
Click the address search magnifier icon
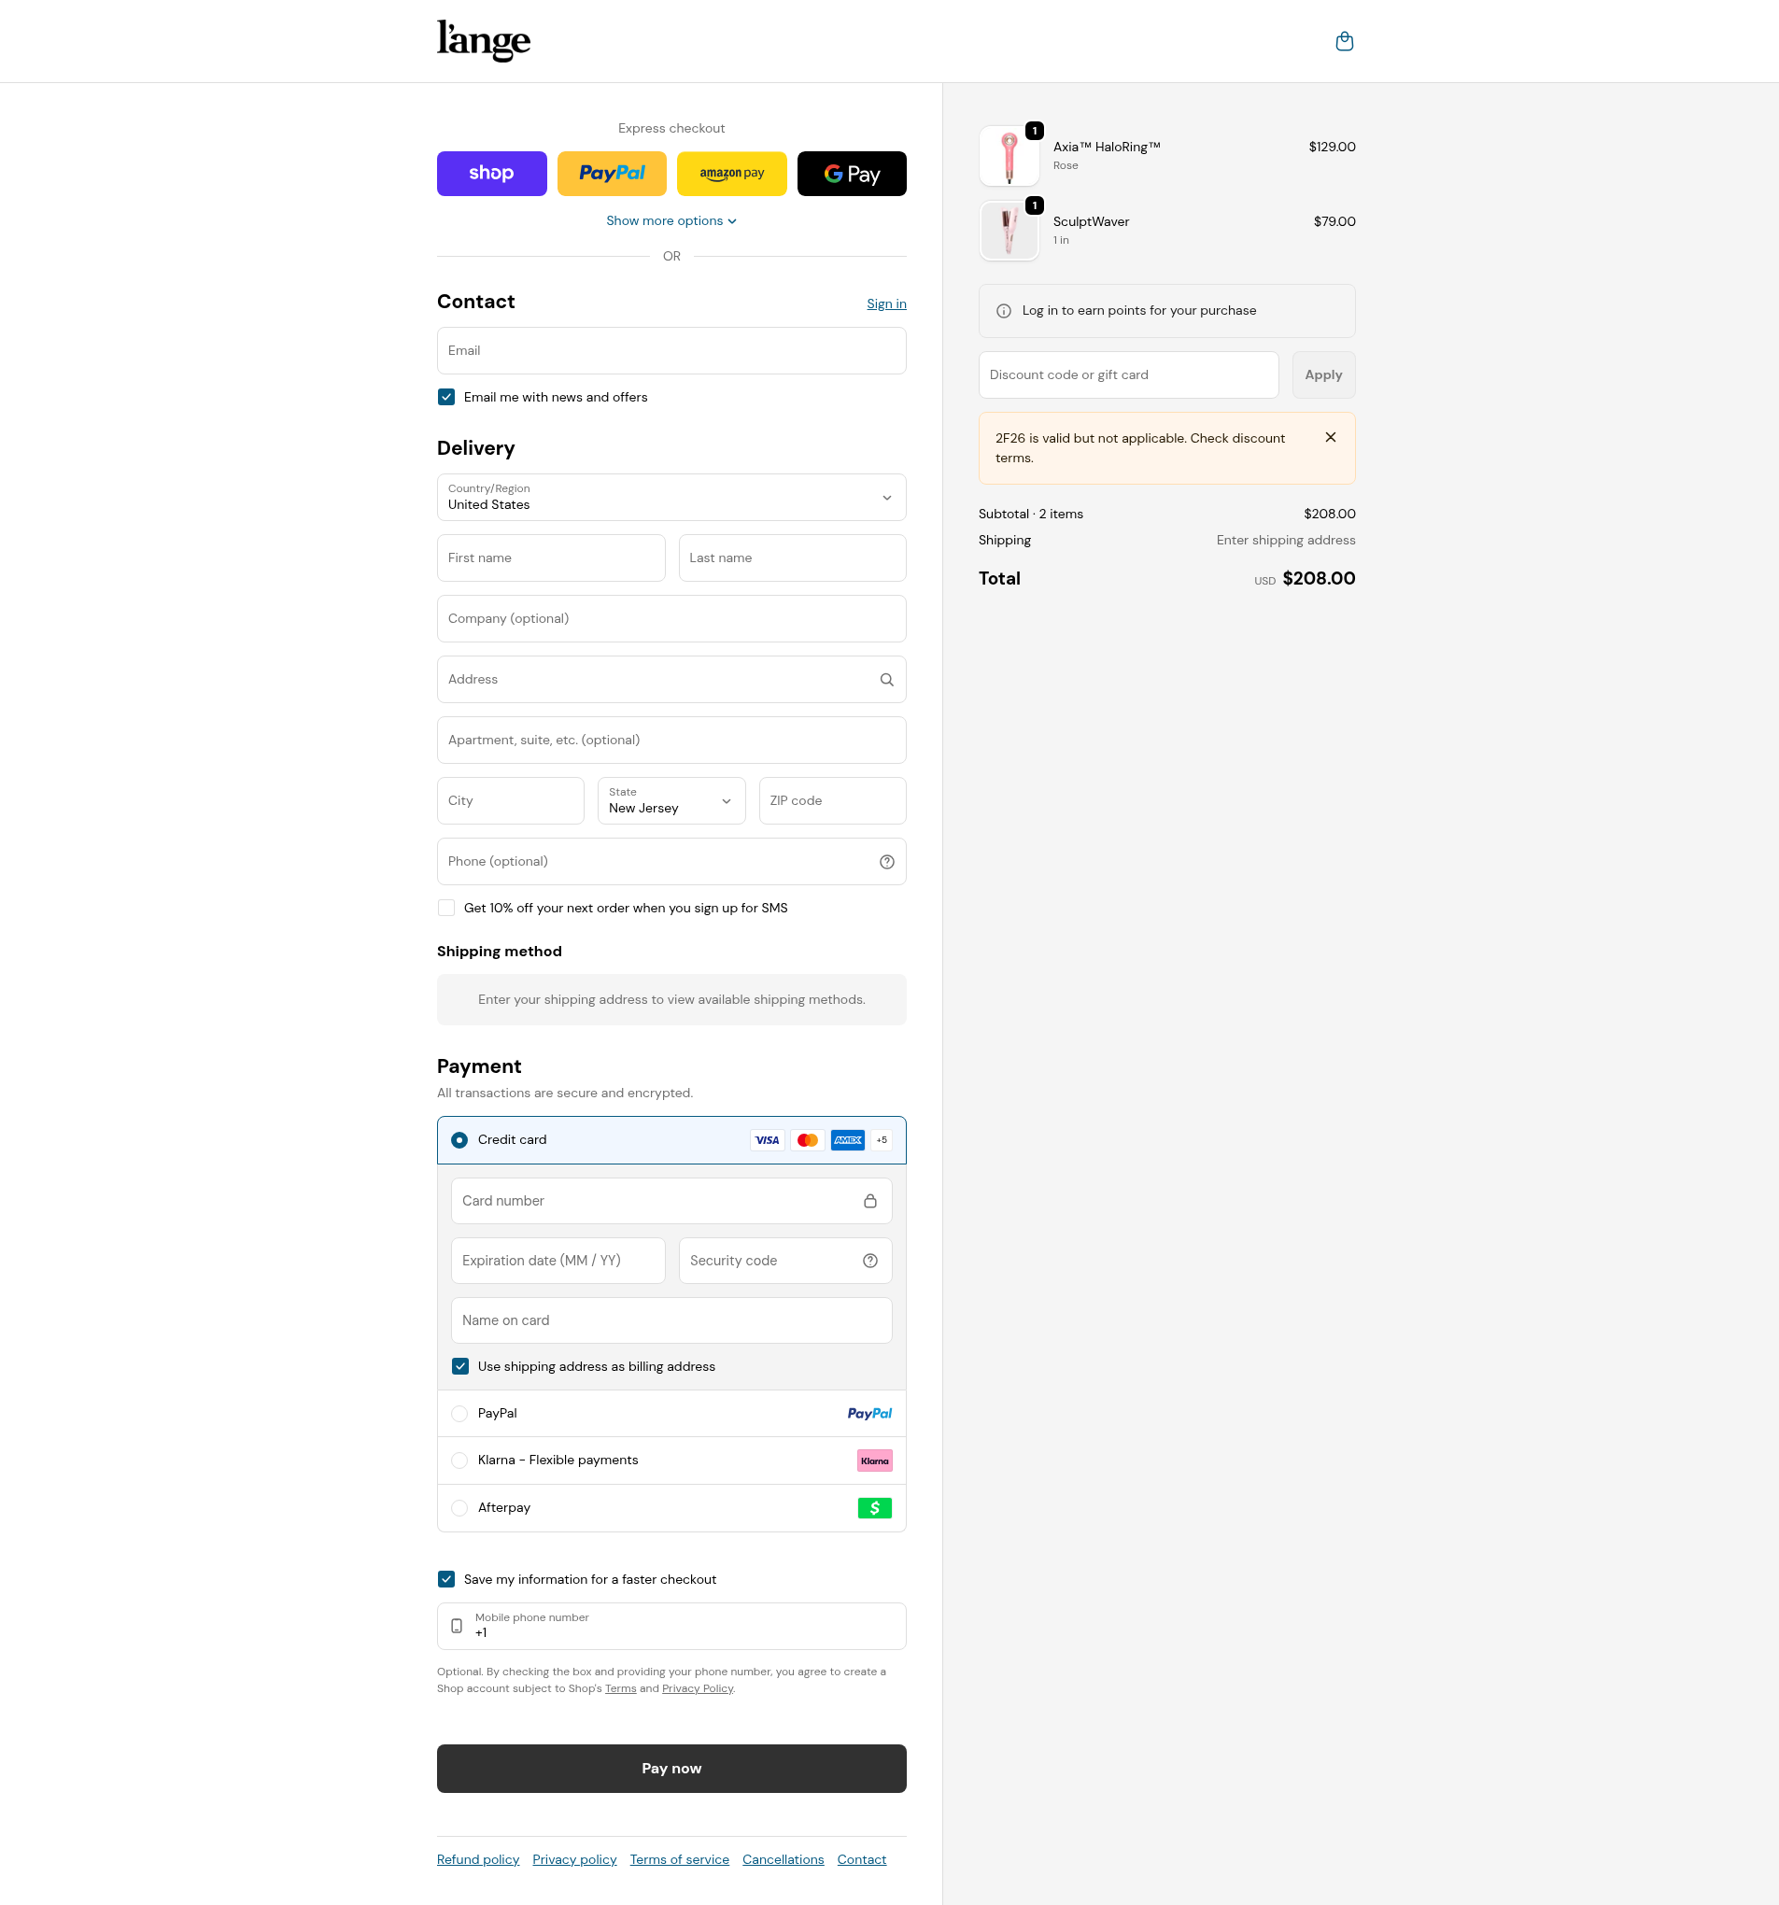[x=886, y=680]
